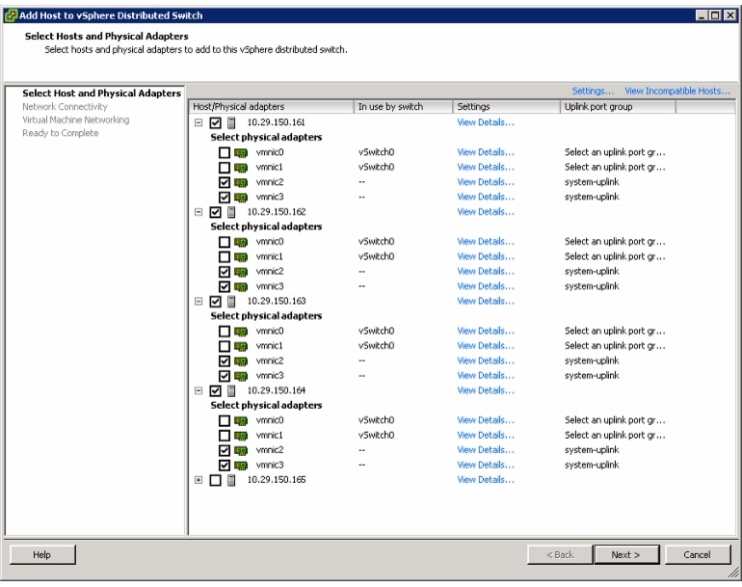Click vmnic2 adapter icon under host 10.29.150.163
This screenshot has height=587, width=742.
tap(241, 361)
